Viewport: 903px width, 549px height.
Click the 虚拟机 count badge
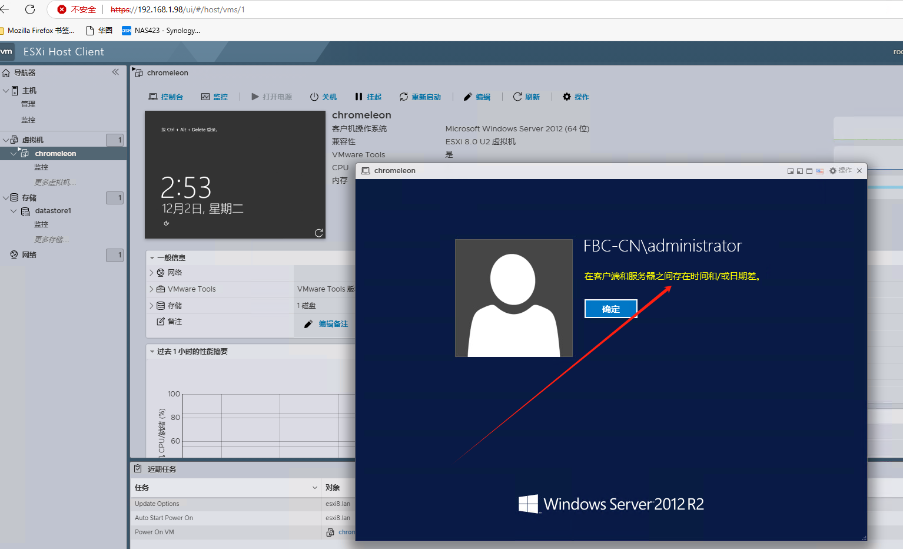(115, 140)
